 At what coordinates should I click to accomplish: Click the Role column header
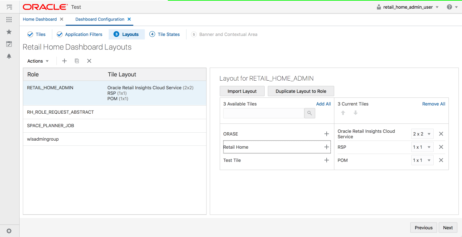33,75
